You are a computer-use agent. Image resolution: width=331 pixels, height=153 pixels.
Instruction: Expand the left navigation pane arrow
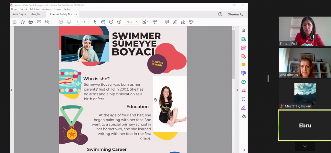click(x=12, y=90)
